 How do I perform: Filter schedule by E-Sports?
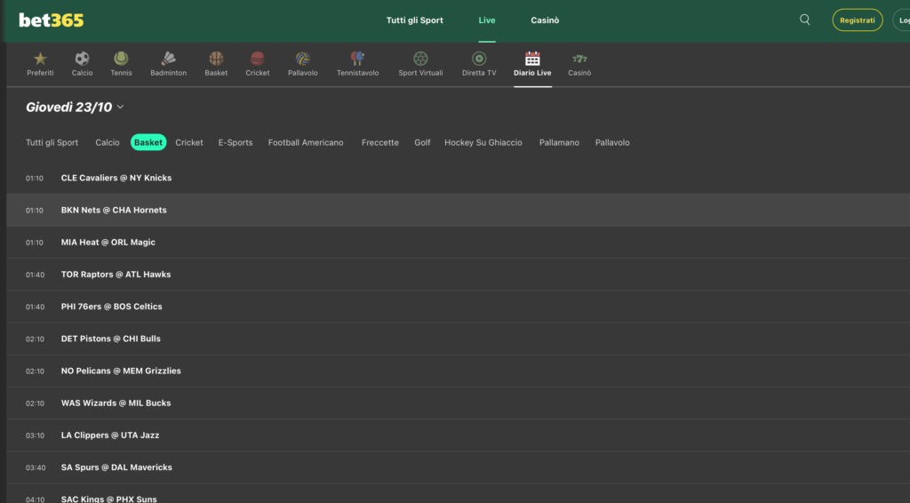235,142
